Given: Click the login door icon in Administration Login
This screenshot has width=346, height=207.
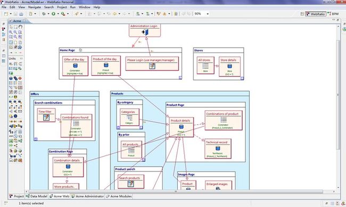Looking at the screenshot, I should pyautogui.click(x=145, y=32).
